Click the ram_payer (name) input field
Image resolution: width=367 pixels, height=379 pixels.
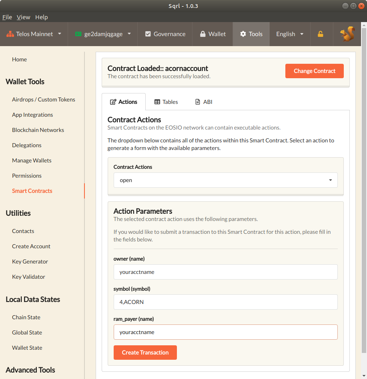pyautogui.click(x=225, y=332)
